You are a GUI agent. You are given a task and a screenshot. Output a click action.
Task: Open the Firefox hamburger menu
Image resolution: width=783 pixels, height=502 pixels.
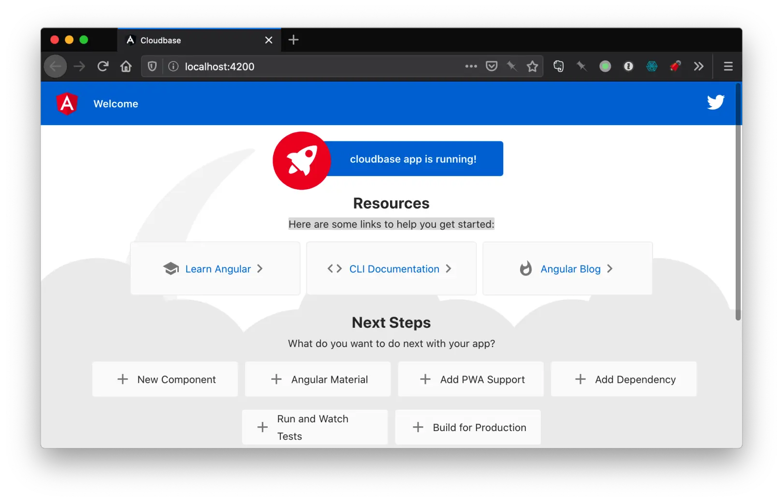[x=728, y=66]
